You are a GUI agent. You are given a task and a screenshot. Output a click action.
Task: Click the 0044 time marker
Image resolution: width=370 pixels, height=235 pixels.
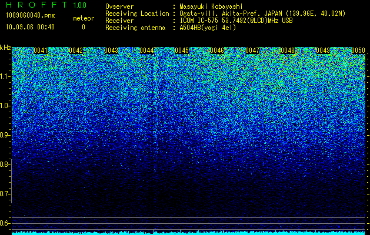(146, 51)
